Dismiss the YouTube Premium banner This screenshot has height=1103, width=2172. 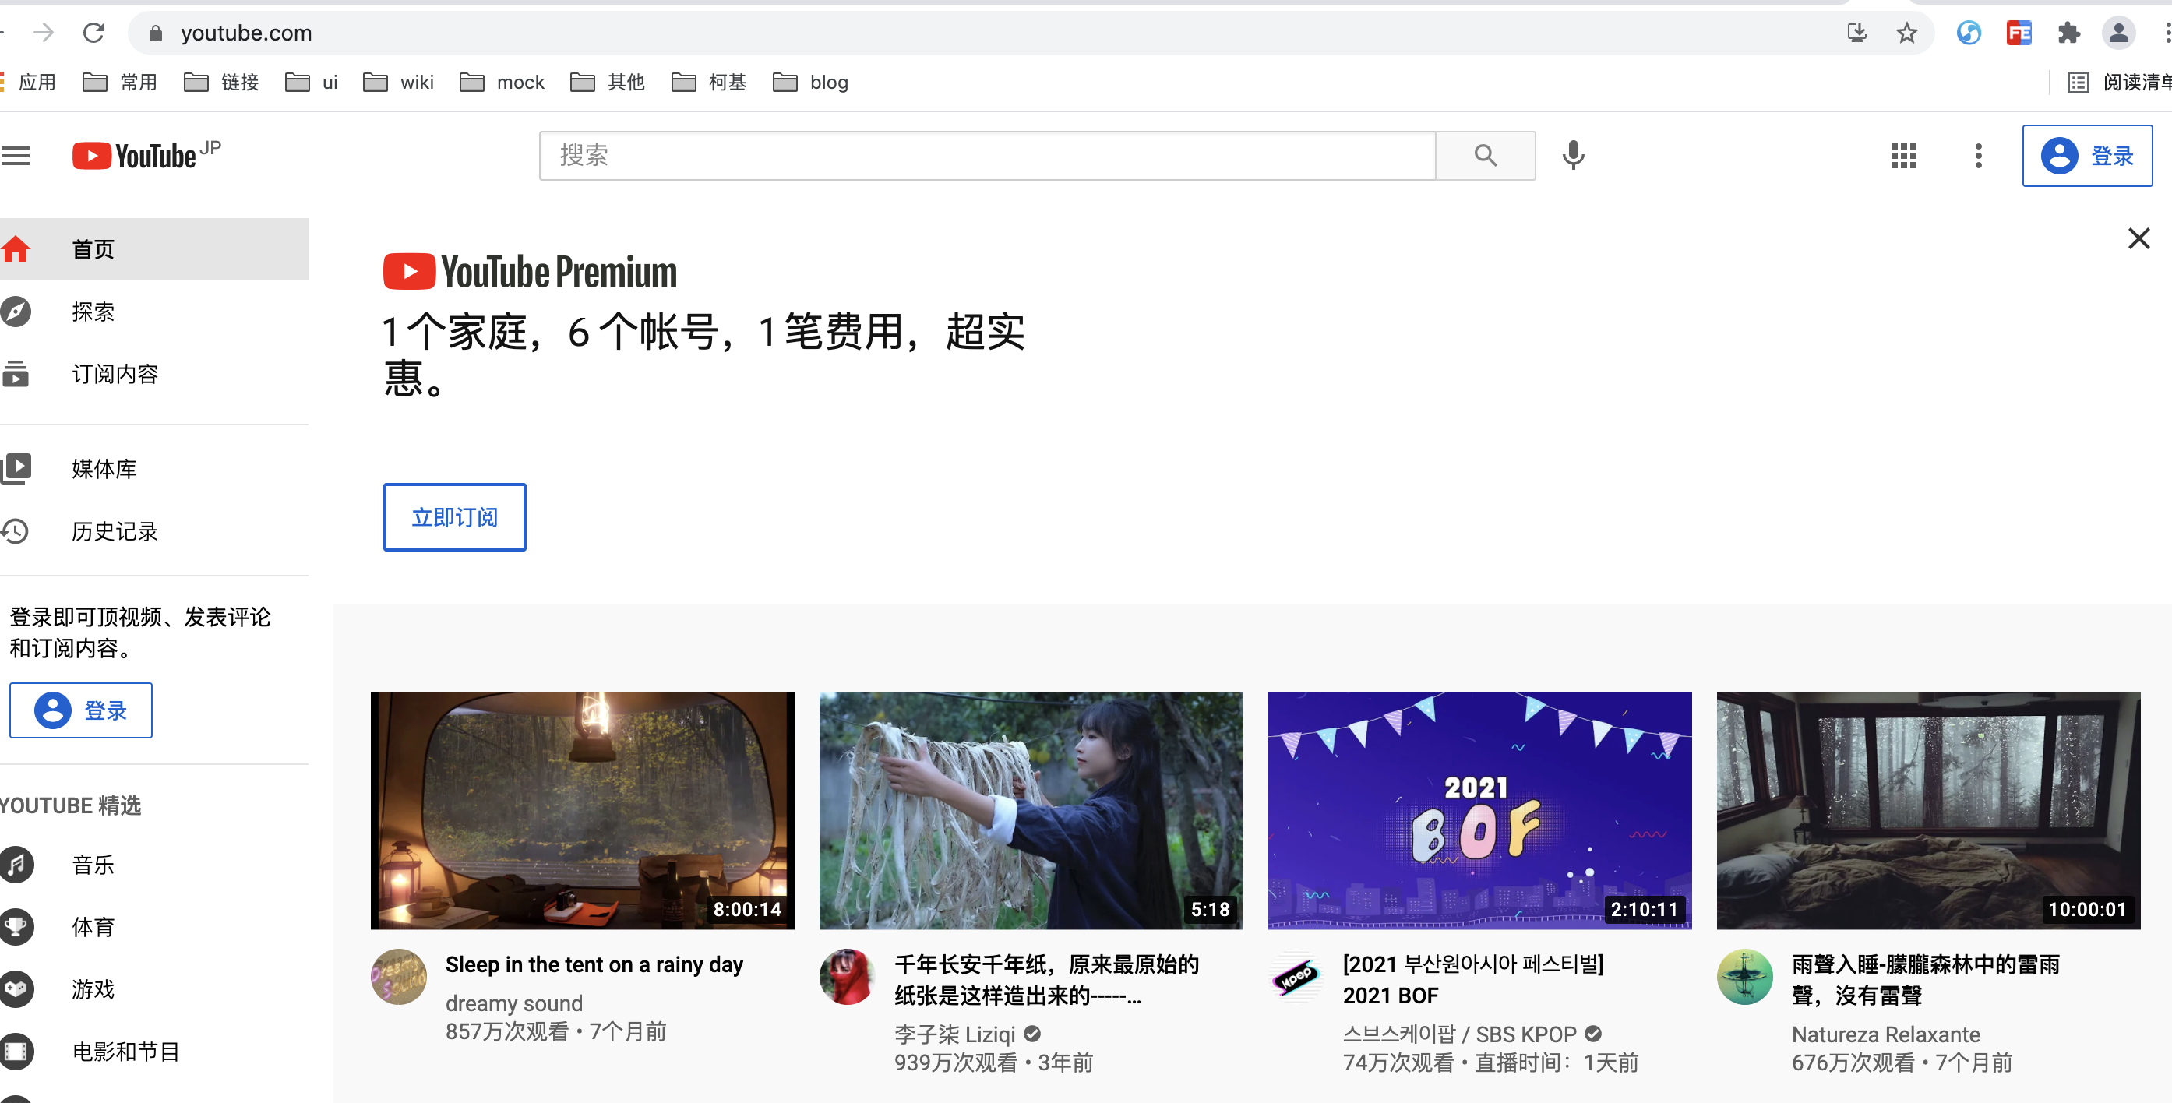click(x=2139, y=238)
